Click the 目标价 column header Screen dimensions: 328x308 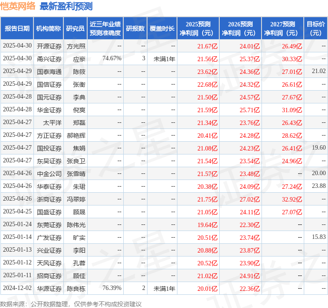point(316,29)
